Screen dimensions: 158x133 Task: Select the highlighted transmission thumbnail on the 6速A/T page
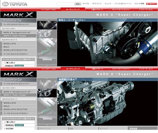click(x=47, y=93)
